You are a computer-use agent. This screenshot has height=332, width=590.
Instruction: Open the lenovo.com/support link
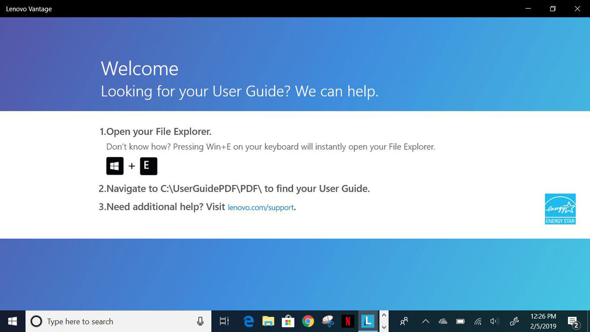click(x=261, y=207)
